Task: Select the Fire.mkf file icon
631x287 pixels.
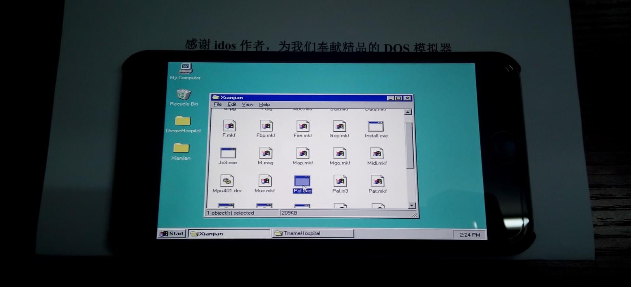Action: [303, 126]
